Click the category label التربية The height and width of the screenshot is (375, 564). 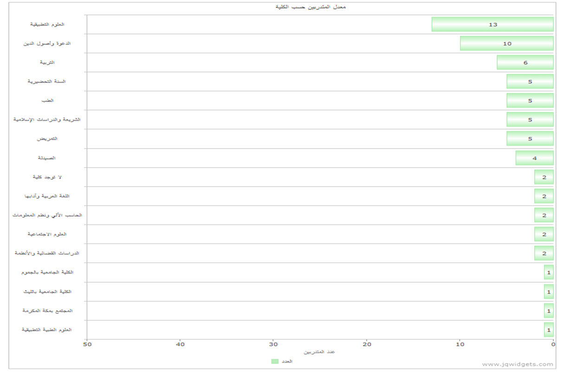click(x=47, y=62)
